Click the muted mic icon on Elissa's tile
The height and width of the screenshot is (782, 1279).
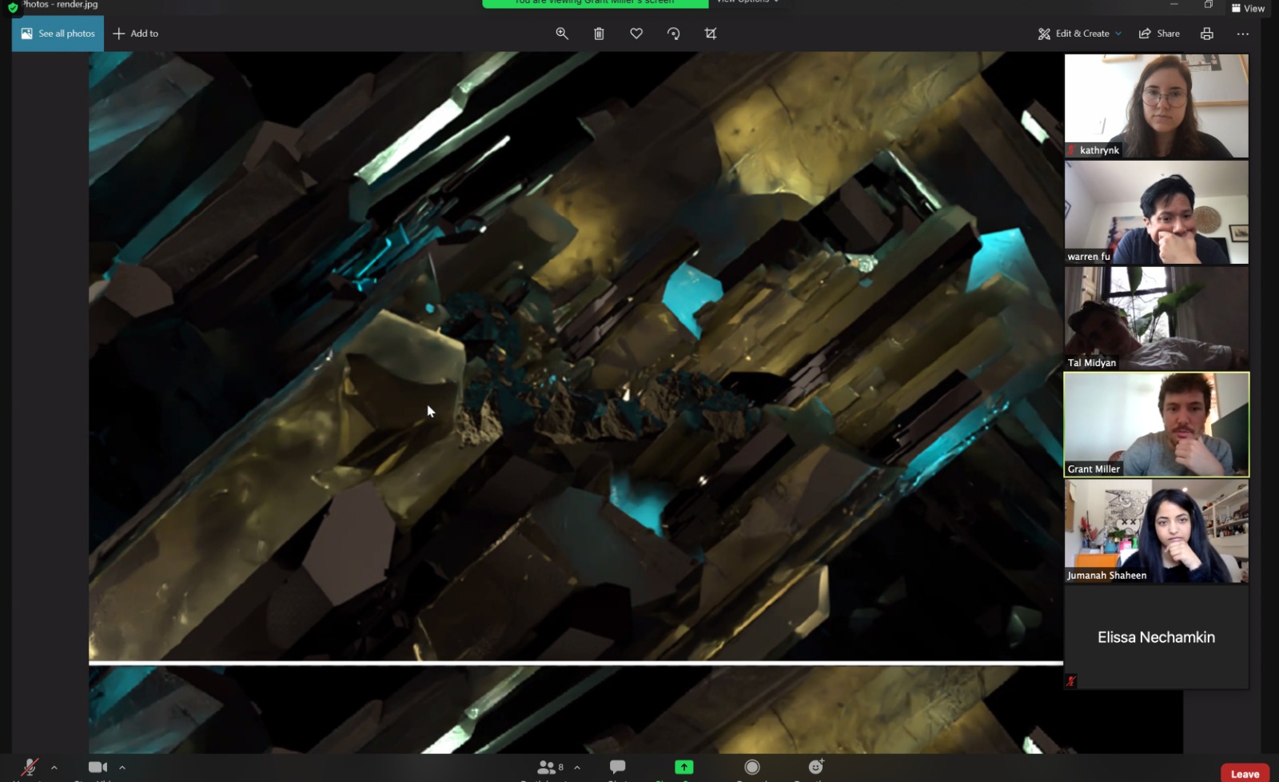click(1071, 681)
